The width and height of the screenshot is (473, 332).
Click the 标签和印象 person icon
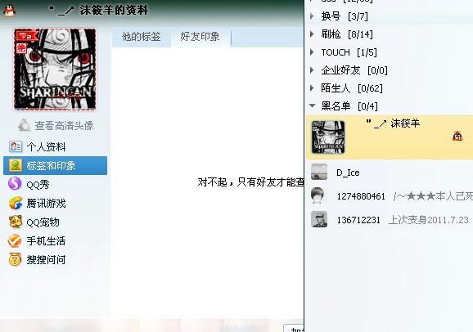tap(15, 165)
